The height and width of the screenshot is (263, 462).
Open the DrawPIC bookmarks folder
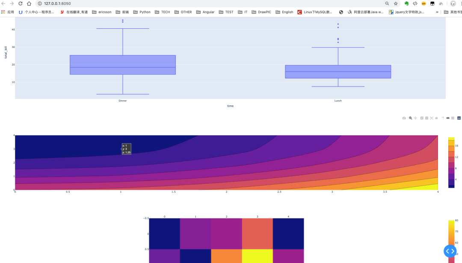(x=261, y=12)
